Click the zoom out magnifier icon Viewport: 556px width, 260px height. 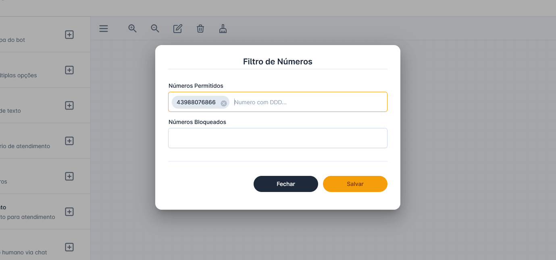pyautogui.click(x=155, y=29)
